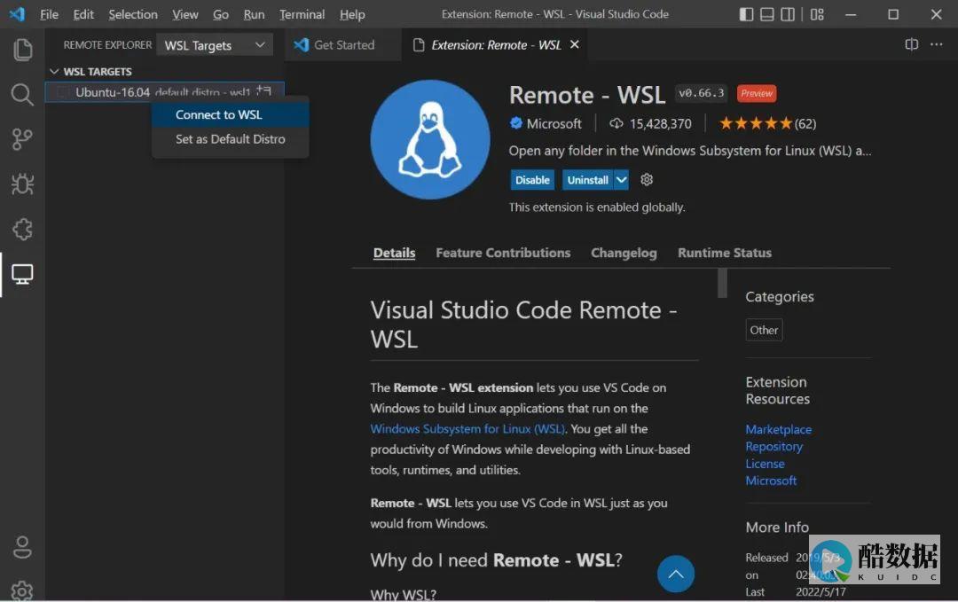Choose Set as Default Distro

231,139
